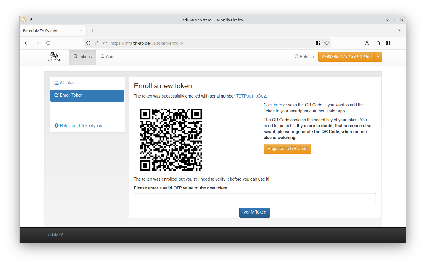The width and height of the screenshot is (426, 266).
Task: Click the QR code icon in address bar
Action: 318,43
